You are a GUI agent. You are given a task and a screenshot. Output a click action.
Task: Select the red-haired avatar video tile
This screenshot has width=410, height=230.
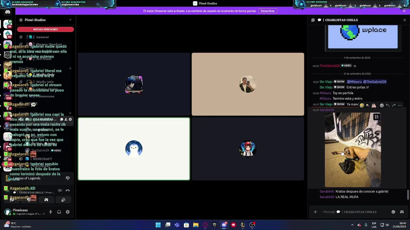[x=248, y=149]
